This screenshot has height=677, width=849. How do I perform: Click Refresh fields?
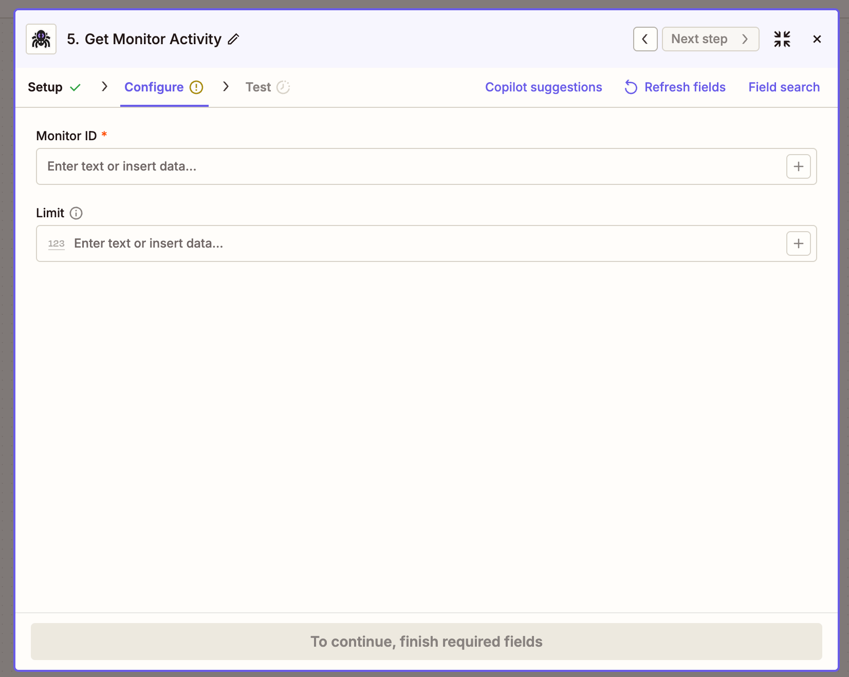pos(675,87)
